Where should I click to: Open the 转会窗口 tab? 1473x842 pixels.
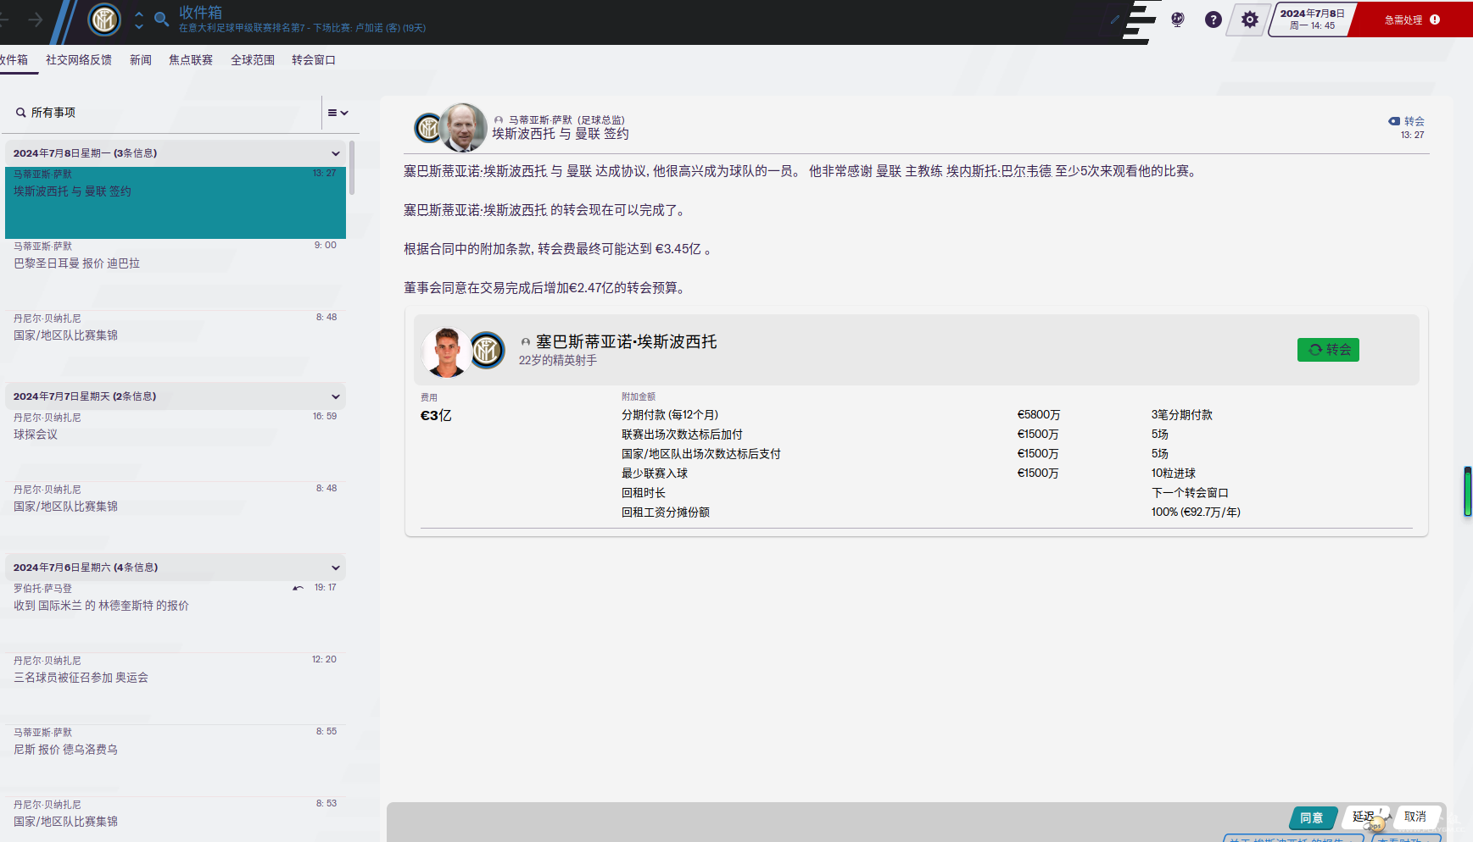314,60
